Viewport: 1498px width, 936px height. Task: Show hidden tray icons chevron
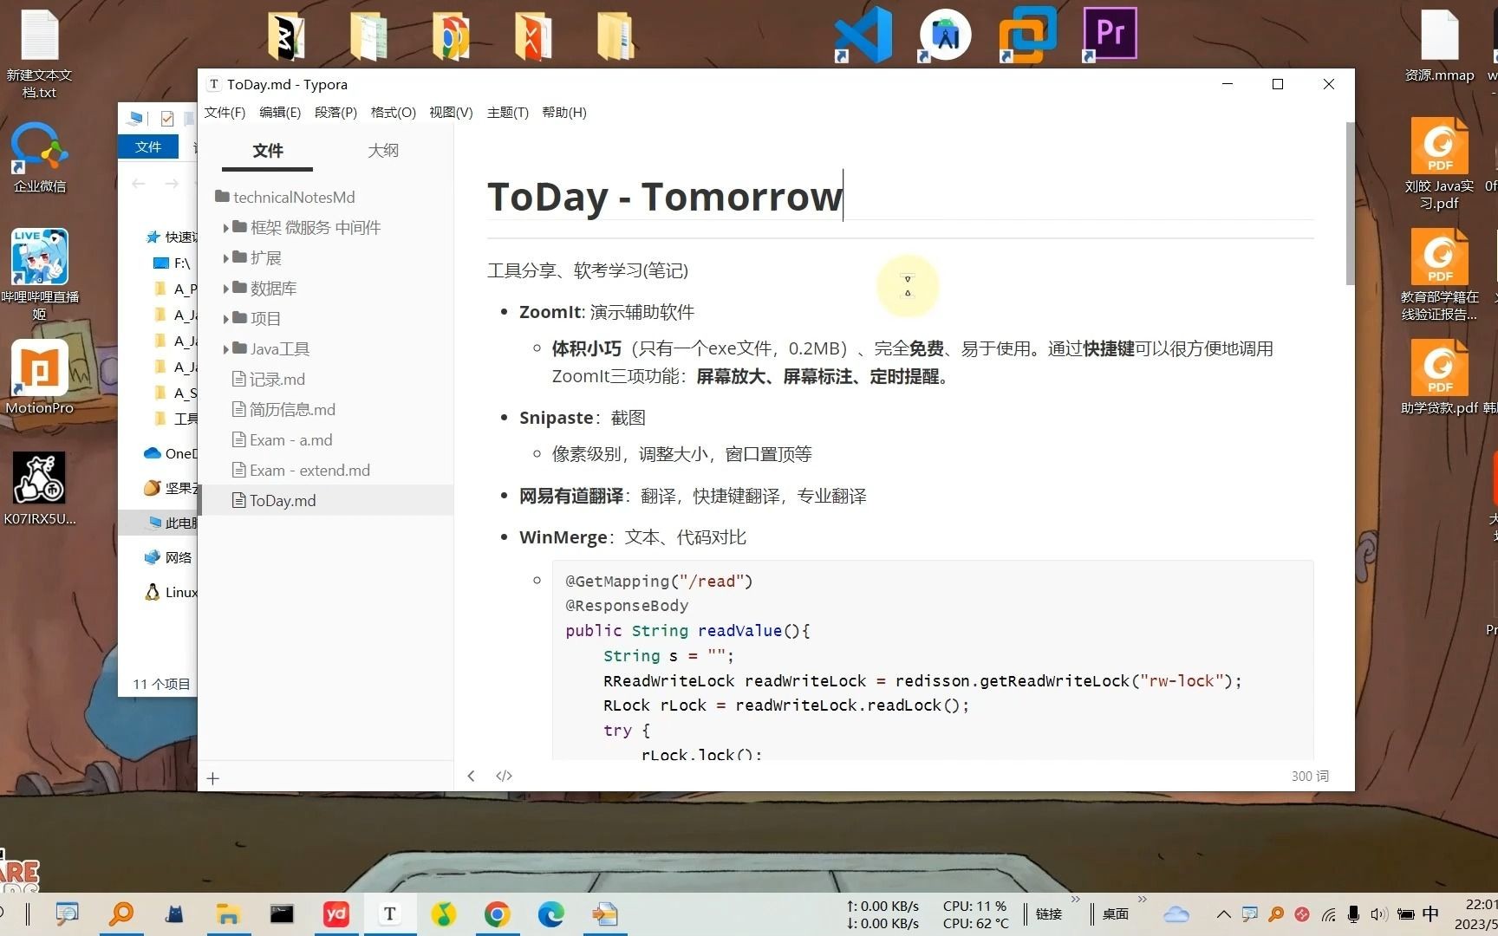(x=1223, y=914)
